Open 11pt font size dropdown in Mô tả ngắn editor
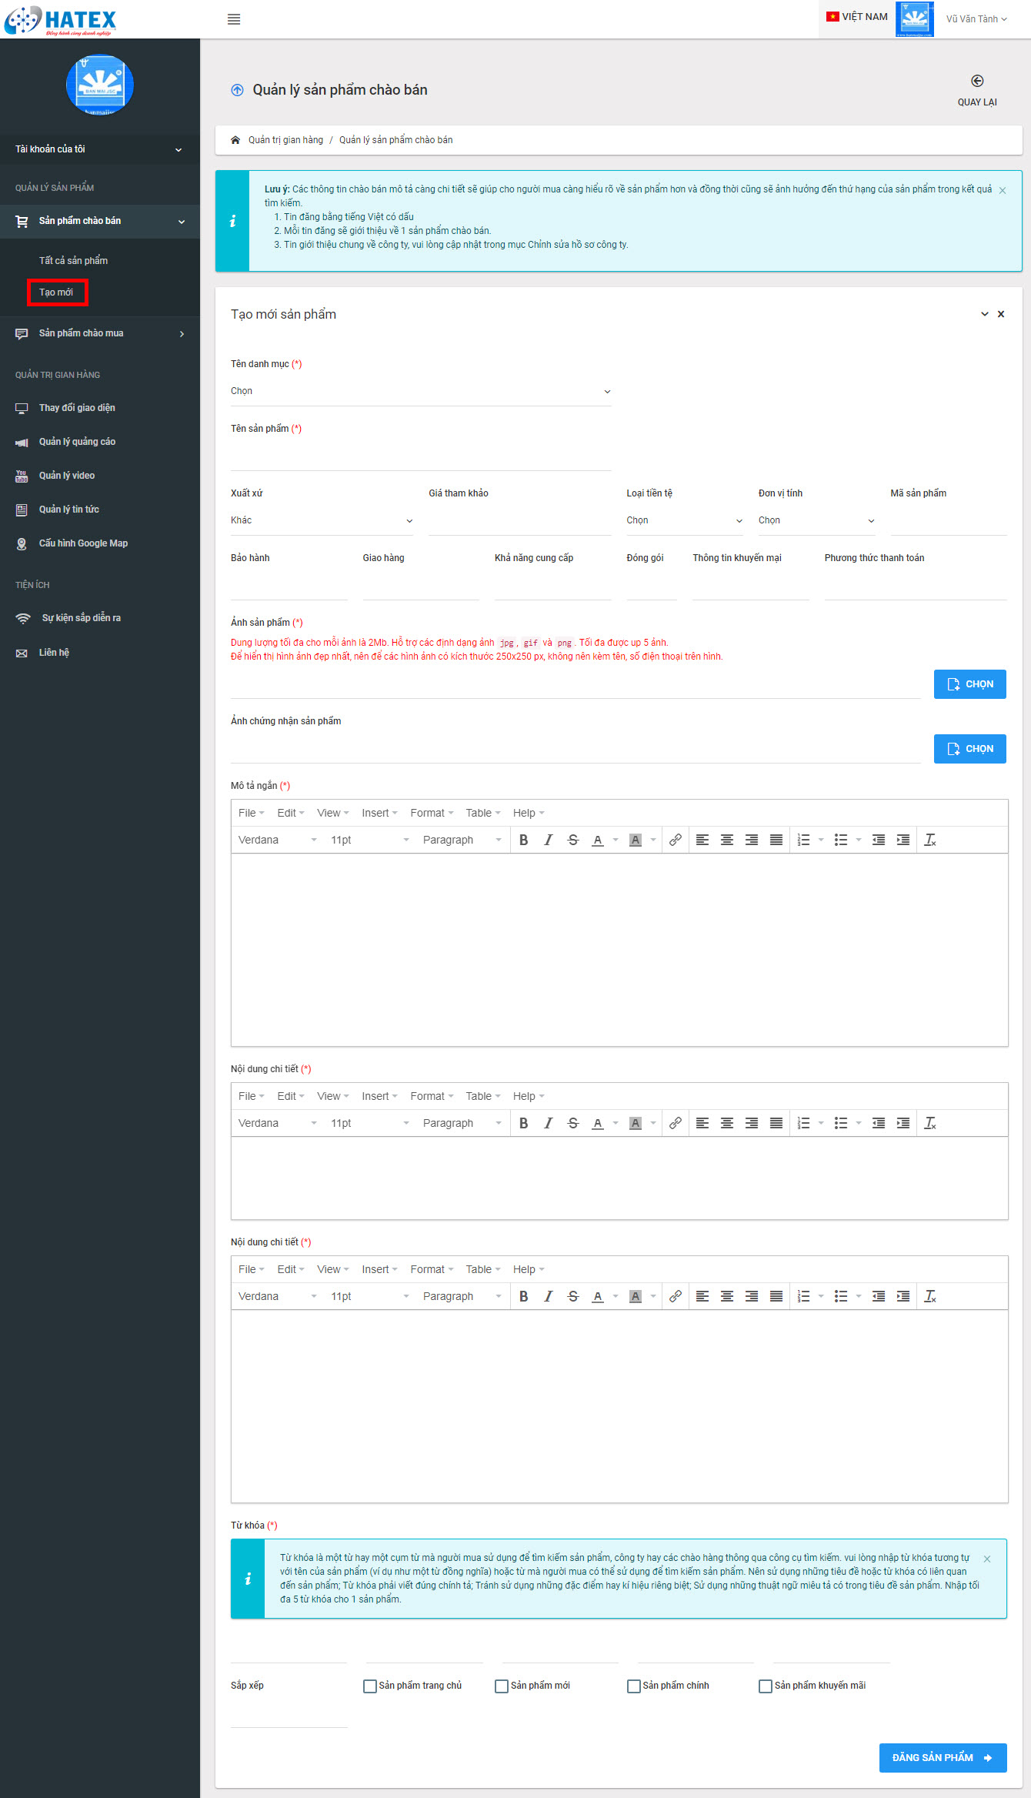Viewport: 1031px width, 1798px height. (369, 840)
